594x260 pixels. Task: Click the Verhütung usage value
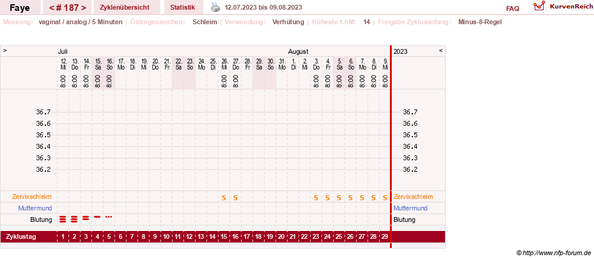[x=288, y=22]
